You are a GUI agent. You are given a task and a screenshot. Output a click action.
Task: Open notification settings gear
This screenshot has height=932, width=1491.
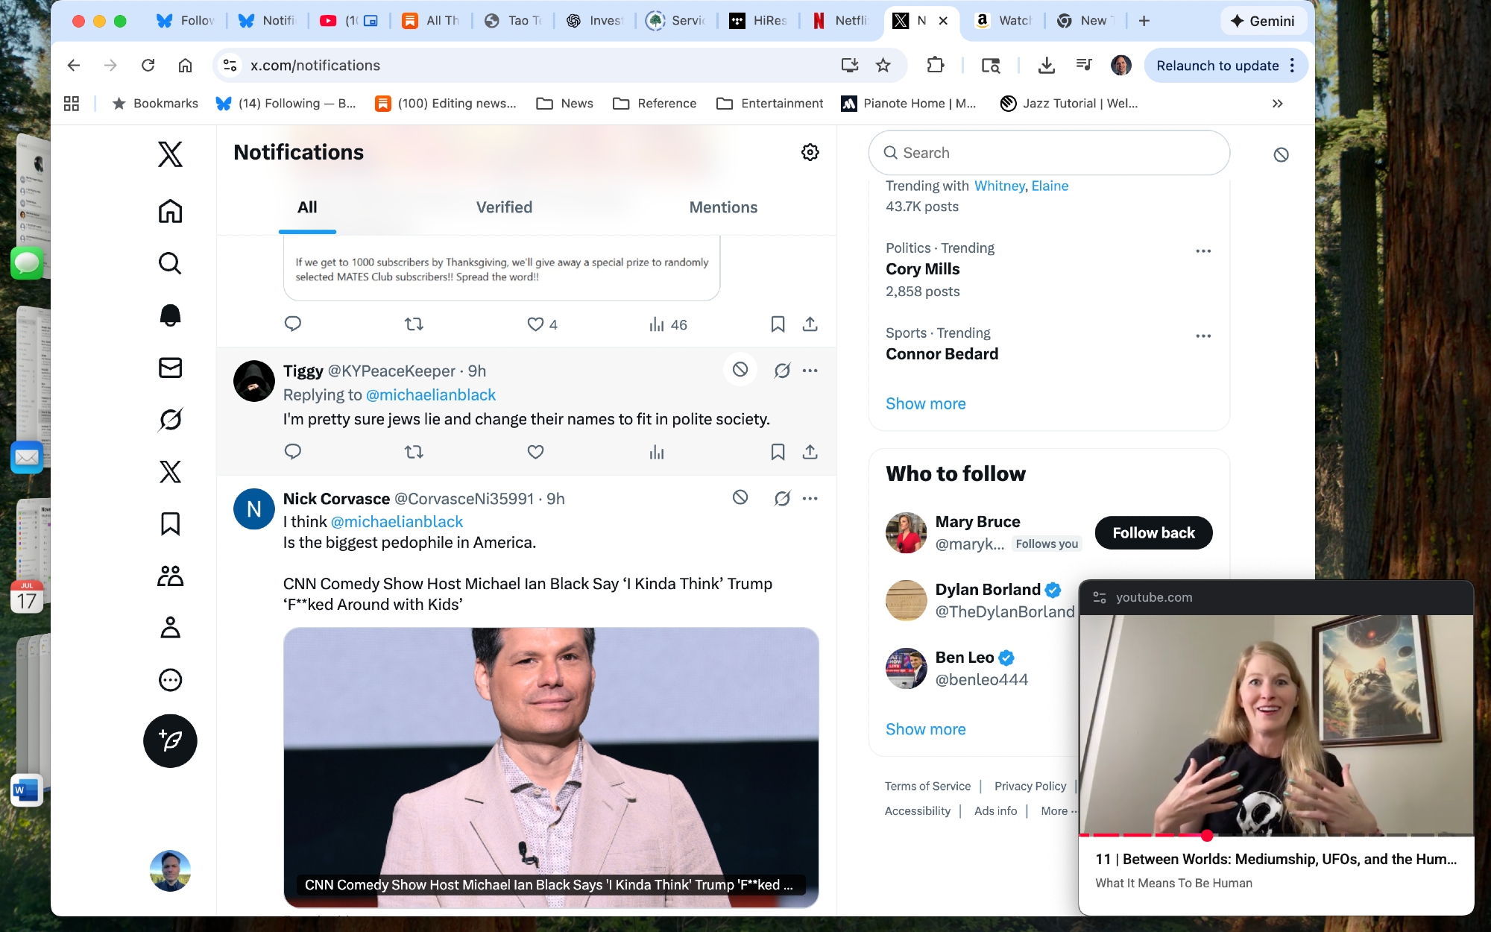point(810,152)
